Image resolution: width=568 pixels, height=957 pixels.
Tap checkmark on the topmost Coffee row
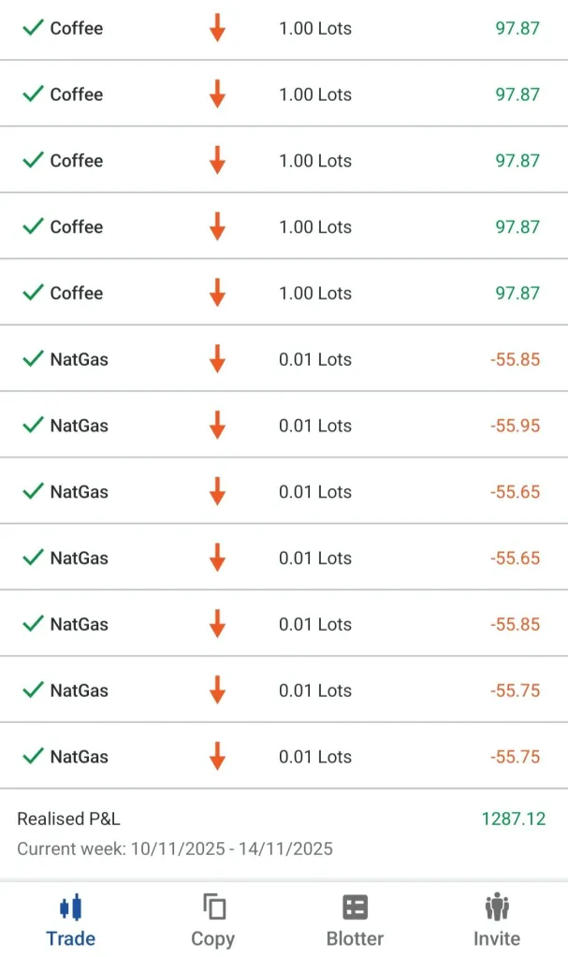34,27
